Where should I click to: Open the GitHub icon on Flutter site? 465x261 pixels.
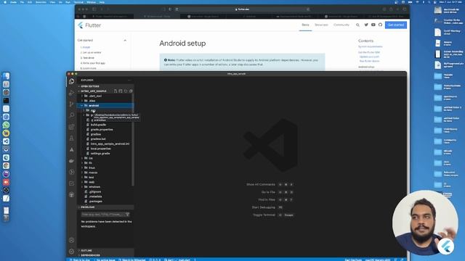(x=380, y=25)
